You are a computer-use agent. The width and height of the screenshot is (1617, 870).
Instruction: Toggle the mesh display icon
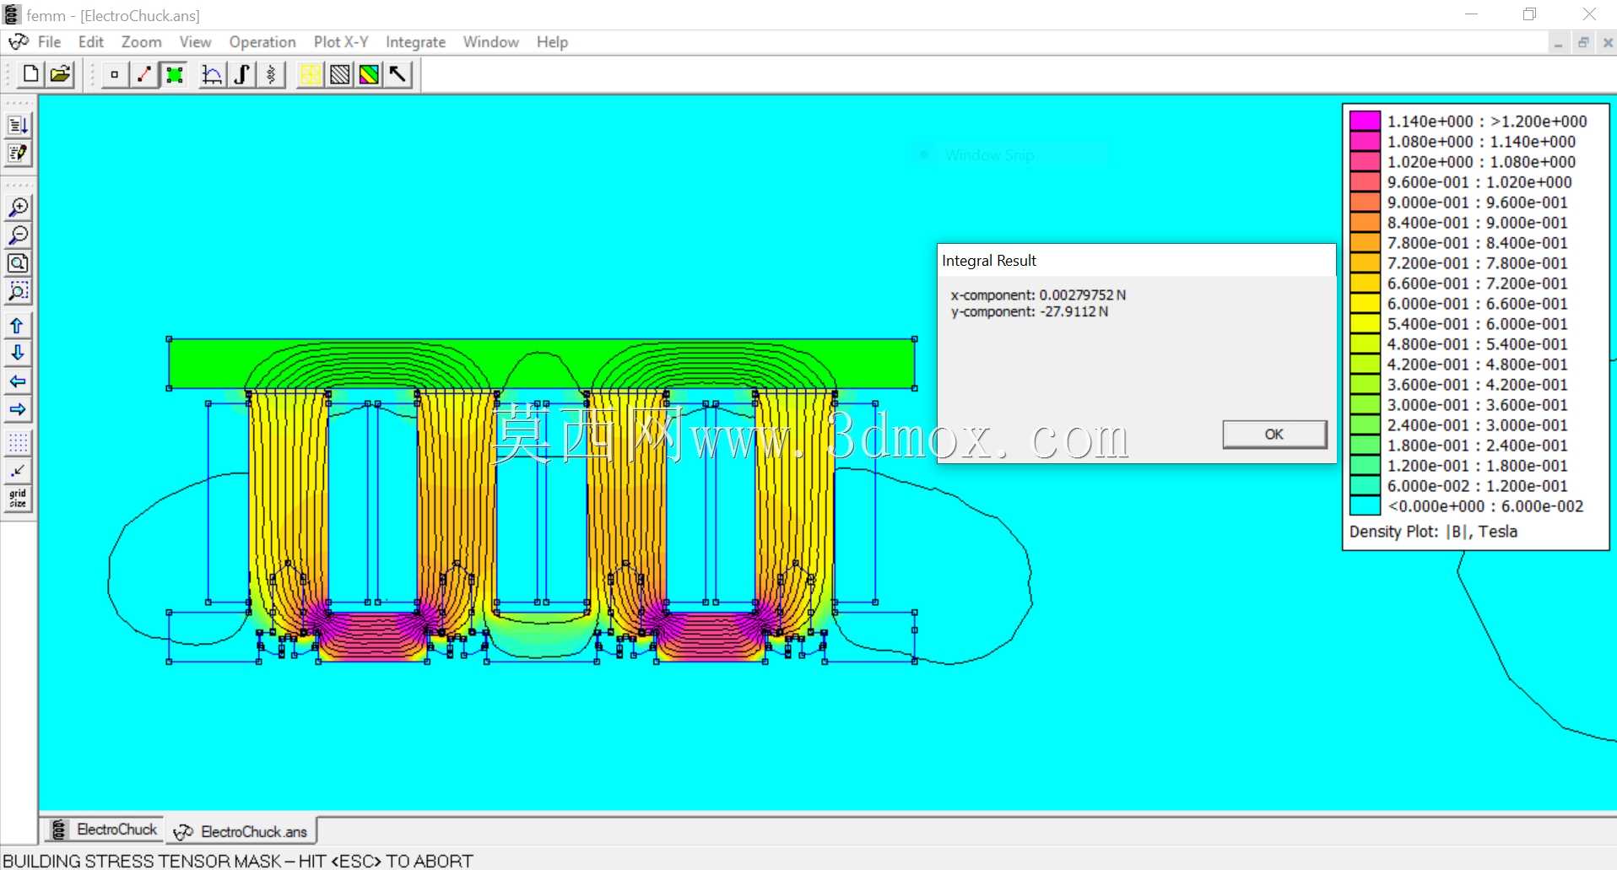310,74
